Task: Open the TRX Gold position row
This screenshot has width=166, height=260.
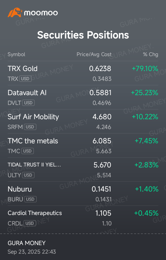Action: point(83,73)
